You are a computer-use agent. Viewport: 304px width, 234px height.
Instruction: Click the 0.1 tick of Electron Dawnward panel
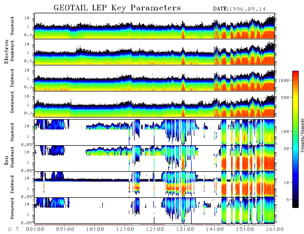pyautogui.click(x=28, y=113)
